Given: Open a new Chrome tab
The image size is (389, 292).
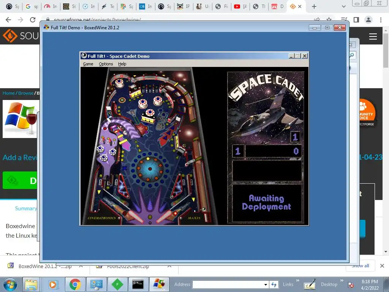Looking at the screenshot, I should pos(314,6).
